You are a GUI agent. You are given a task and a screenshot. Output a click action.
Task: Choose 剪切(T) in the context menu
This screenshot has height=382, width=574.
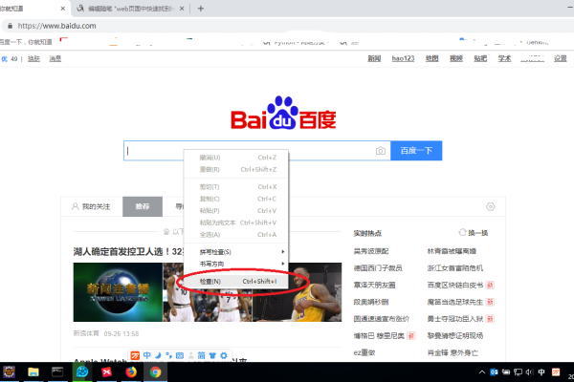point(235,187)
